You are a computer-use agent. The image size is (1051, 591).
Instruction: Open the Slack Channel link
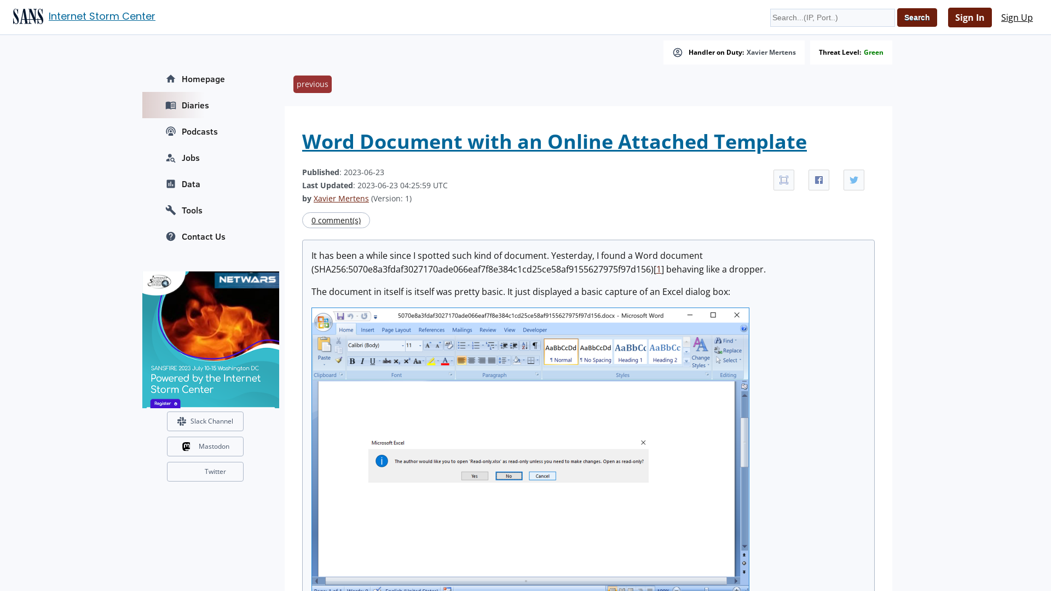204,421
